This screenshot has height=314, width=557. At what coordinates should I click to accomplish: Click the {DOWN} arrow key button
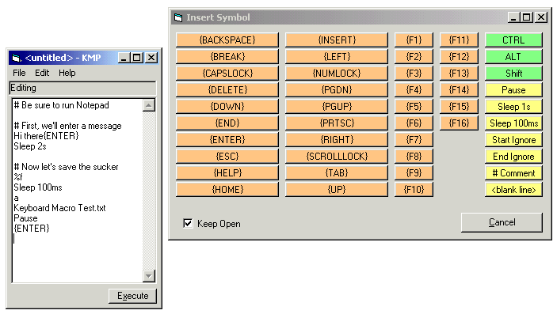pyautogui.click(x=227, y=107)
